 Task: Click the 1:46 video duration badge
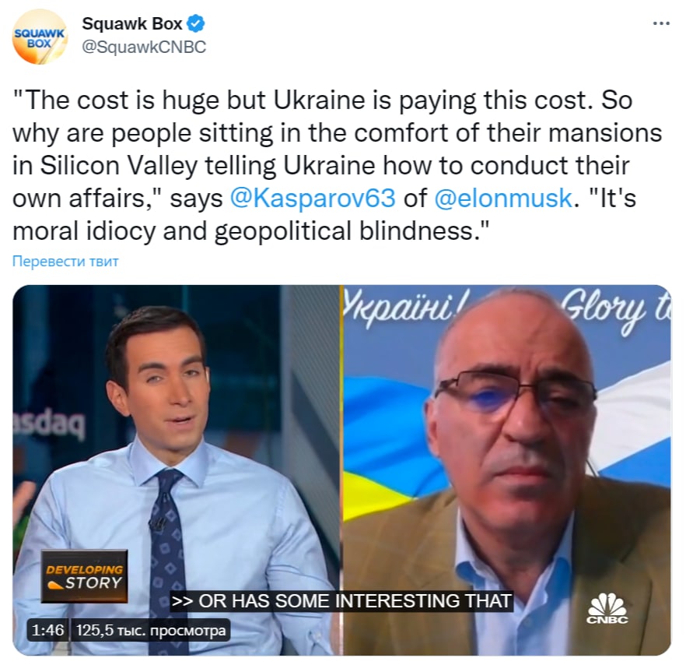[47, 630]
